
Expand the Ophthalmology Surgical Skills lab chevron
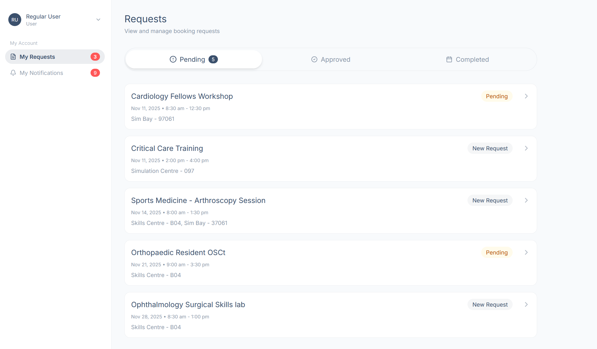click(x=526, y=304)
